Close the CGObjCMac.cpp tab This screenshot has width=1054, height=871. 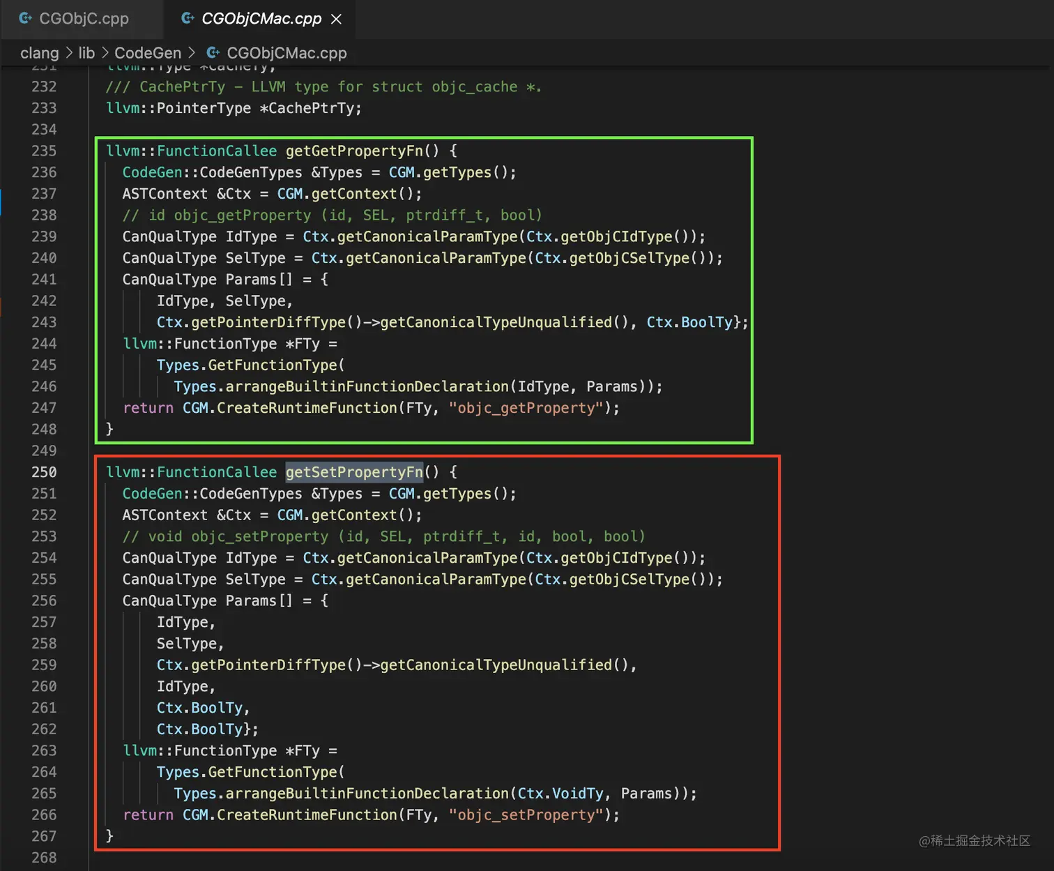(337, 19)
